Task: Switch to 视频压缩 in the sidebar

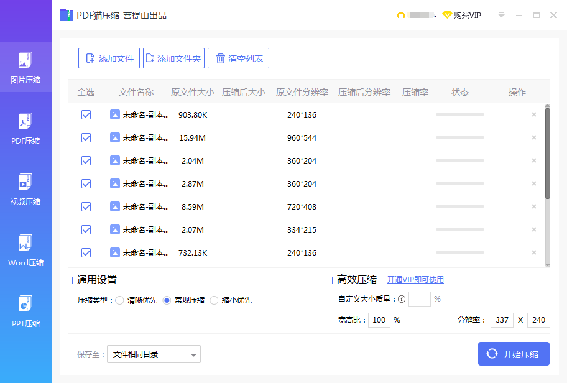Action: (25, 189)
